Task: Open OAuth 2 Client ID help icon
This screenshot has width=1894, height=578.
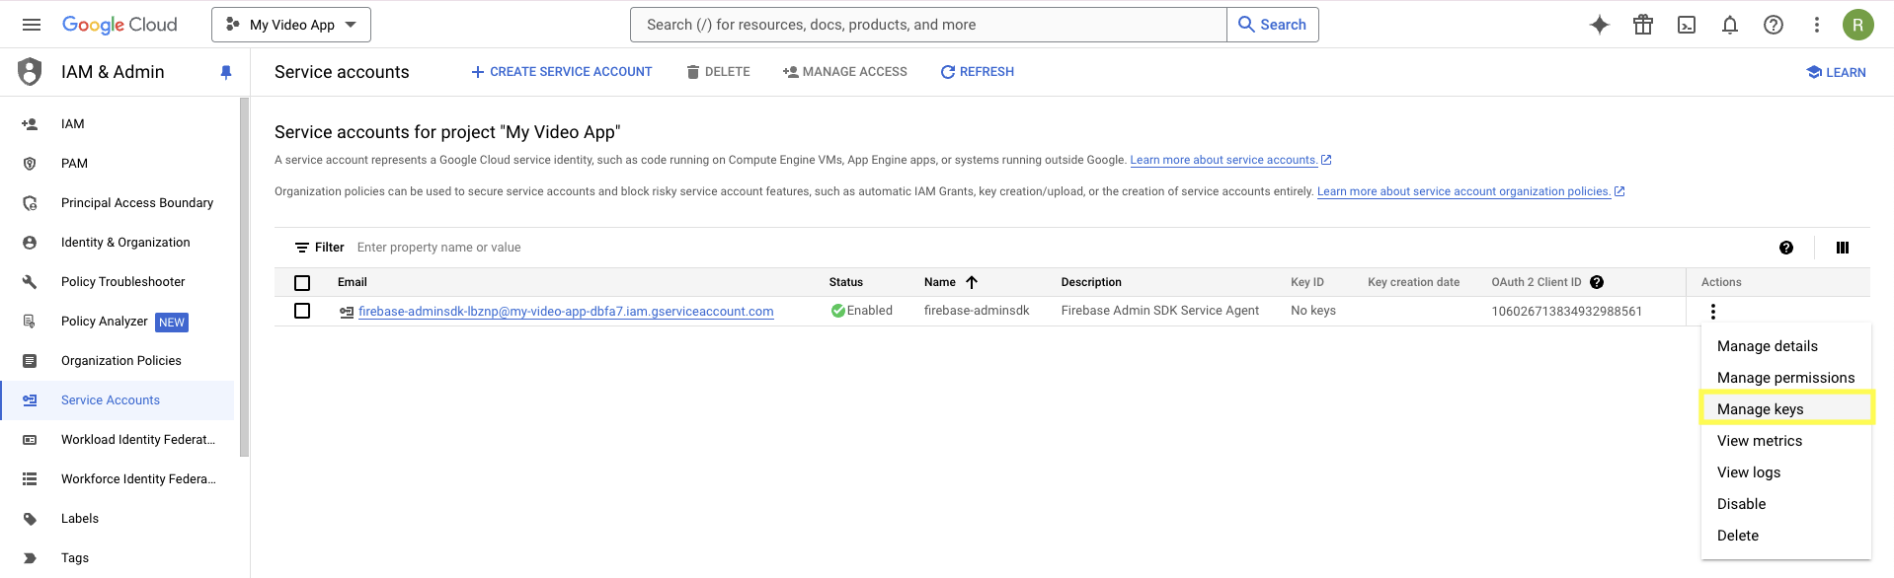Action: click(x=1597, y=282)
